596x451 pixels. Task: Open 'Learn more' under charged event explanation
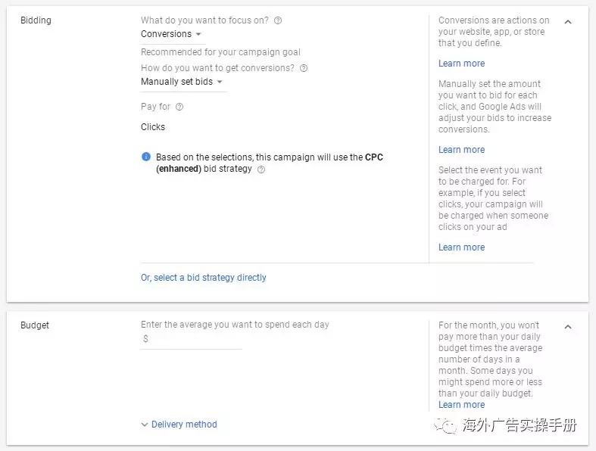click(461, 247)
